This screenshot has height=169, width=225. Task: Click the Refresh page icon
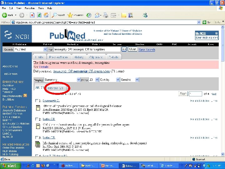click(39, 15)
